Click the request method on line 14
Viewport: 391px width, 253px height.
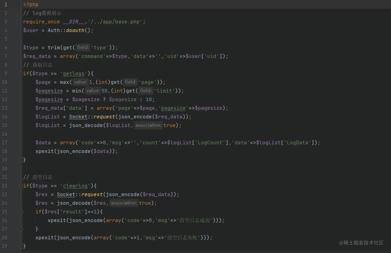pos(104,117)
